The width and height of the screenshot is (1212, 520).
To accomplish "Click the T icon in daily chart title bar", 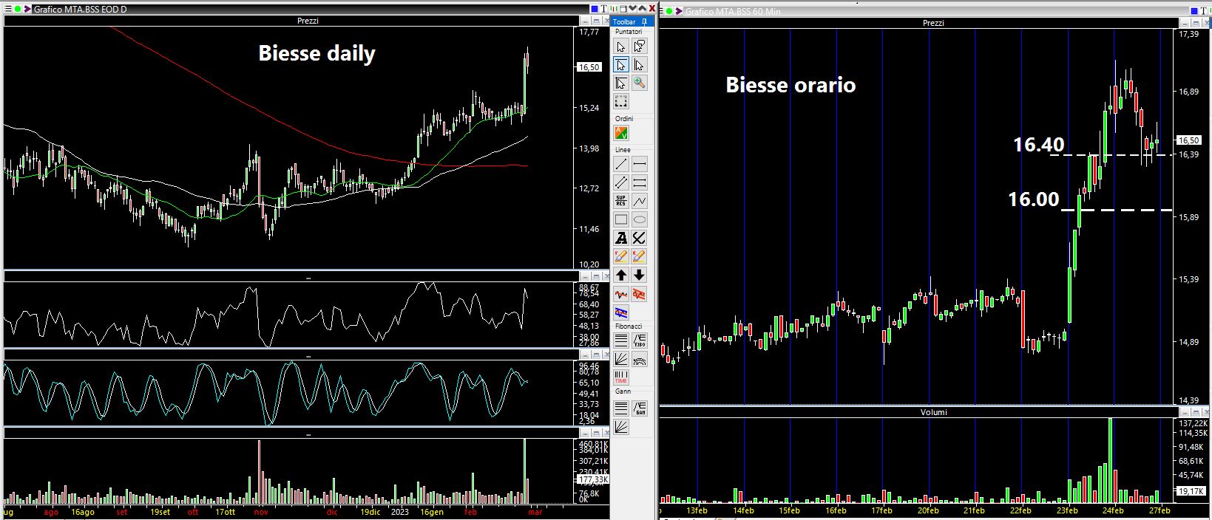I will pos(603,9).
